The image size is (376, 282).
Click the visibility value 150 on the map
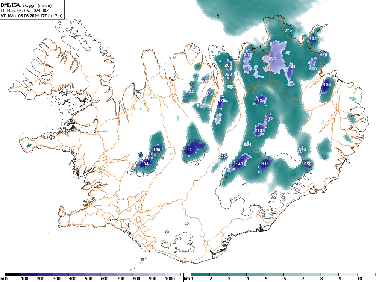tap(156, 150)
